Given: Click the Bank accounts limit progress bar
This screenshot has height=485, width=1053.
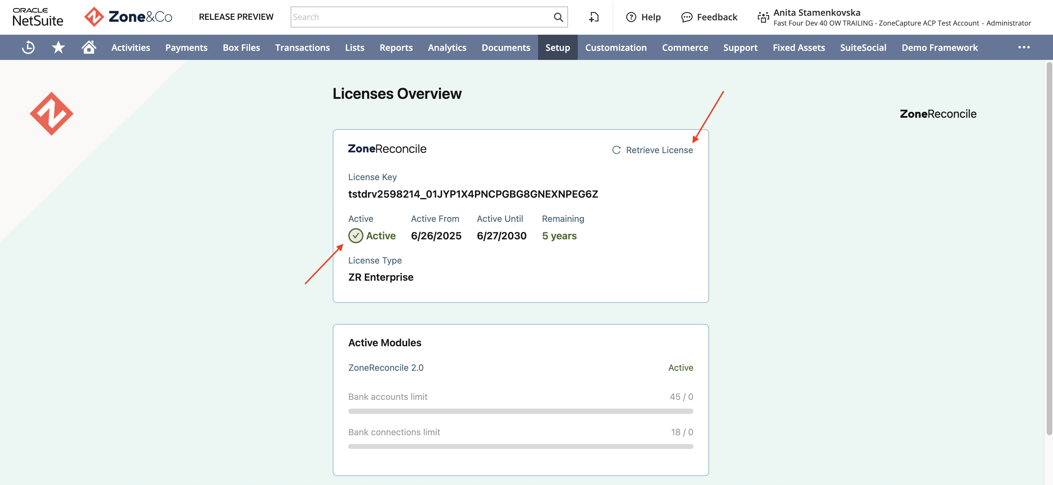Looking at the screenshot, I should point(521,411).
